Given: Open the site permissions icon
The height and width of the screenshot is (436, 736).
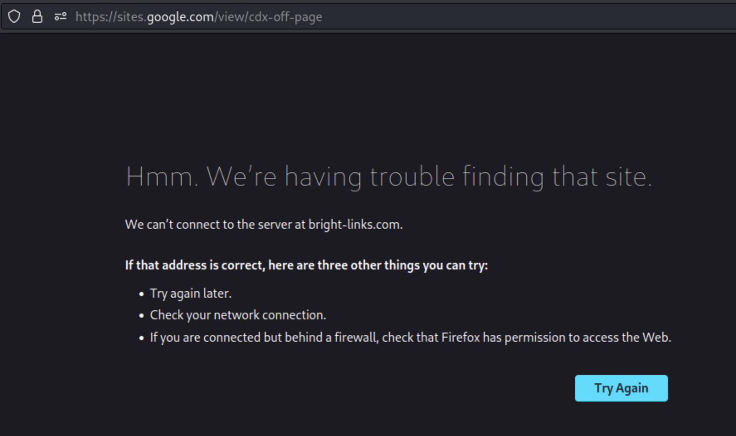Looking at the screenshot, I should click(61, 17).
